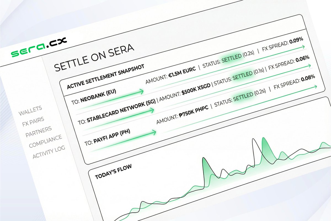
Task: Open the Wallets sidebar item
Action: pyautogui.click(x=30, y=111)
